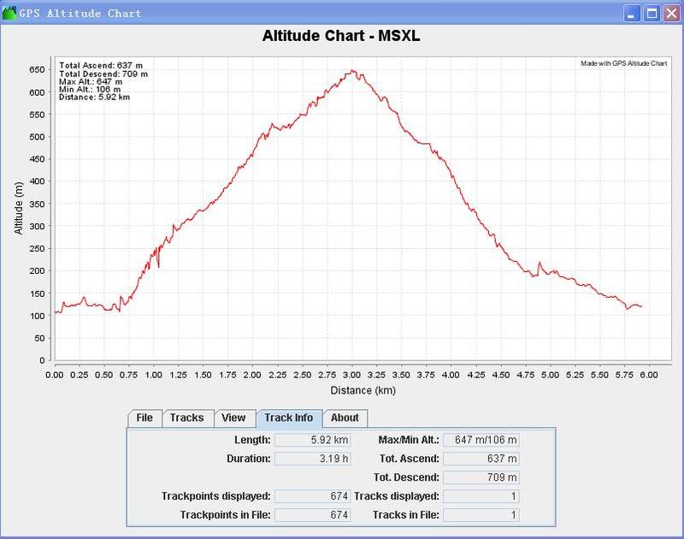Click the 6.00 tick on distance axis
This screenshot has width=684, height=539.
(x=649, y=375)
